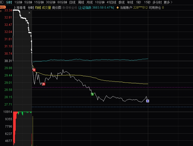
Task: Click the first red B buy marker
Action: pos(34,70)
